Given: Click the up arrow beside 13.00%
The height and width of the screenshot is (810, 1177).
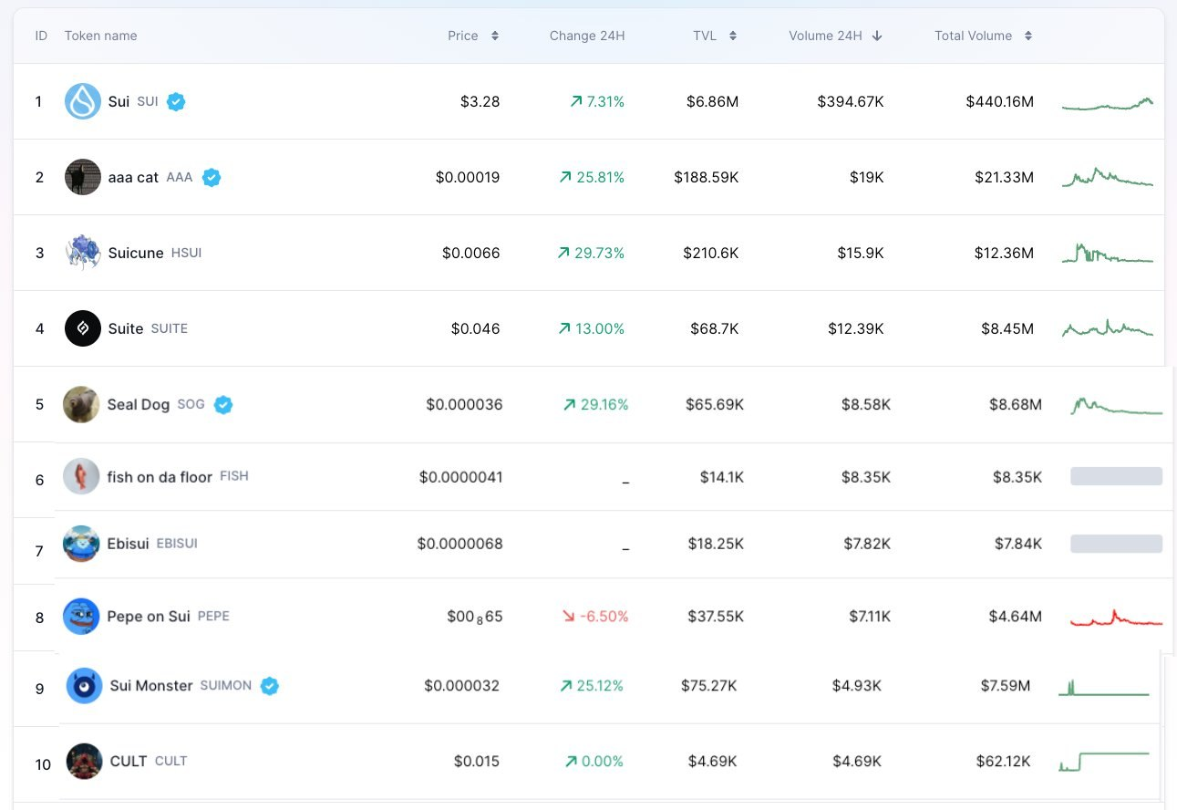Looking at the screenshot, I should (x=565, y=329).
